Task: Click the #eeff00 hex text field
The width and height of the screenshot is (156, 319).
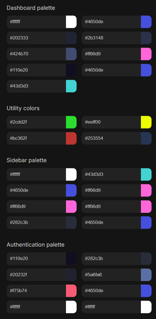Action: (111, 122)
